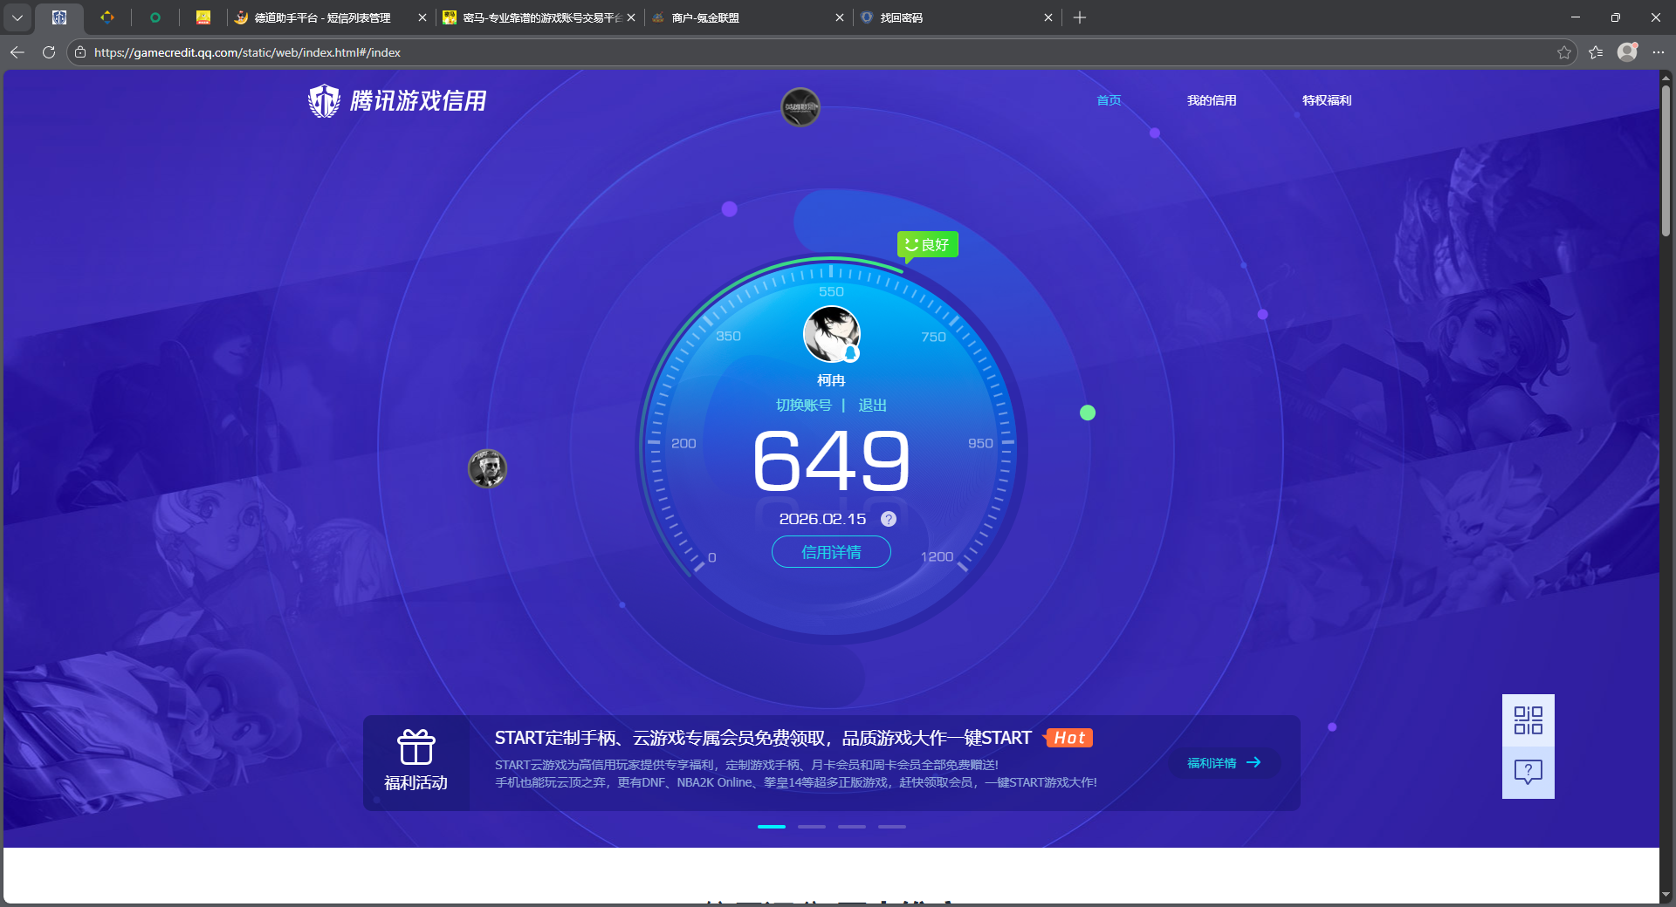Minimize the browser window
This screenshot has width=1676, height=907.
click(1576, 17)
